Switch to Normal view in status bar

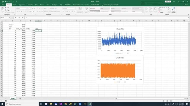click(164, 101)
